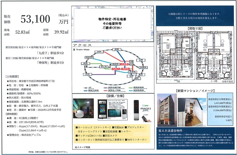The image size is (237, 155).
Task: Click the 防火指定:防火地域 line
Action: pyautogui.click(x=19, y=97)
